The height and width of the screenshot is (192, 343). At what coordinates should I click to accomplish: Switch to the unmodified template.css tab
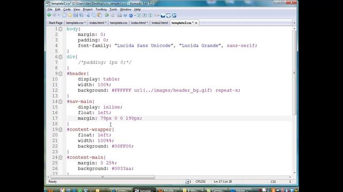click(x=118, y=23)
